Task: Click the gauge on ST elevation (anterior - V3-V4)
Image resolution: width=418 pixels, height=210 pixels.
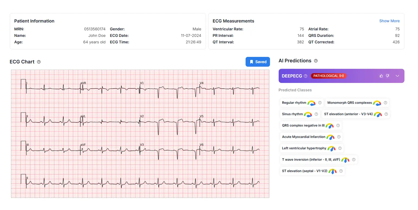Action: pyautogui.click(x=378, y=114)
